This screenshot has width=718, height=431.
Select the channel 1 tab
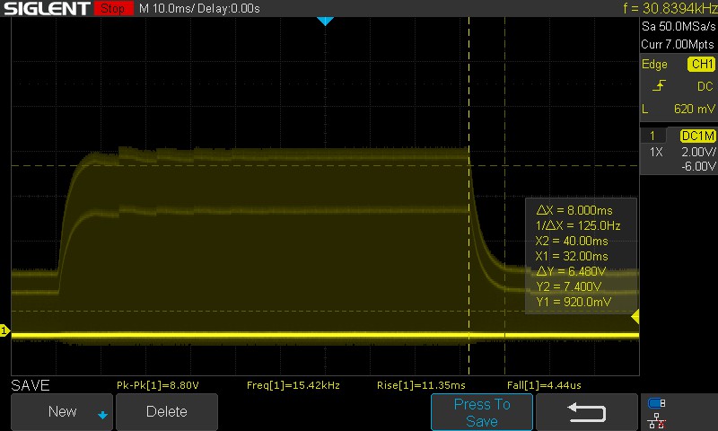[x=652, y=136]
